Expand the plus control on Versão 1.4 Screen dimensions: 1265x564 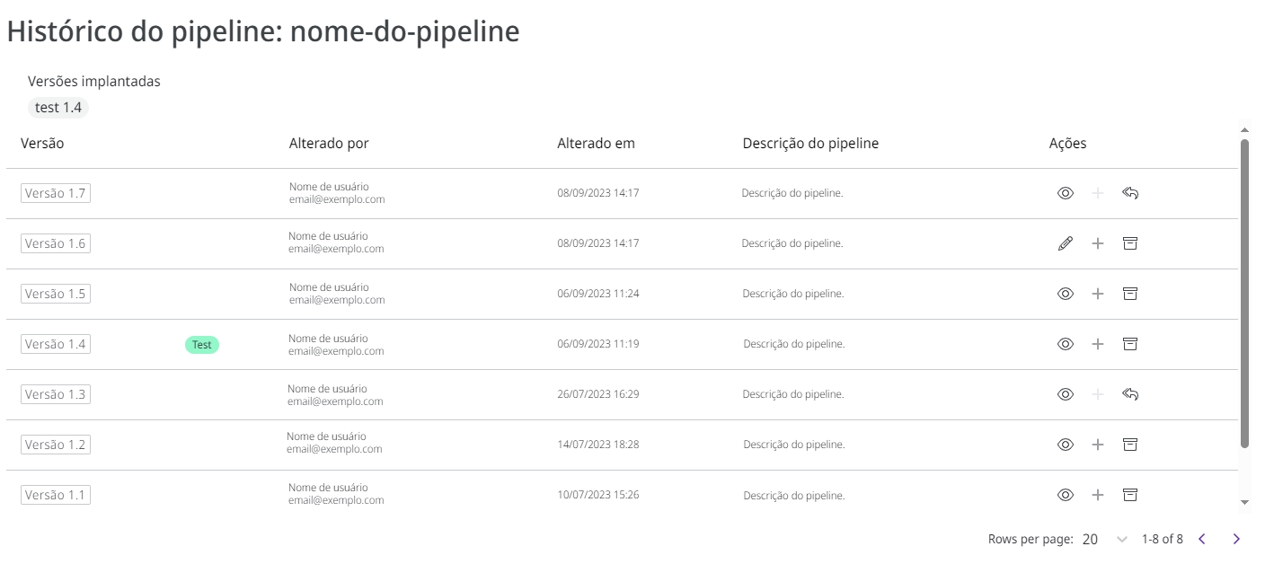(1097, 343)
